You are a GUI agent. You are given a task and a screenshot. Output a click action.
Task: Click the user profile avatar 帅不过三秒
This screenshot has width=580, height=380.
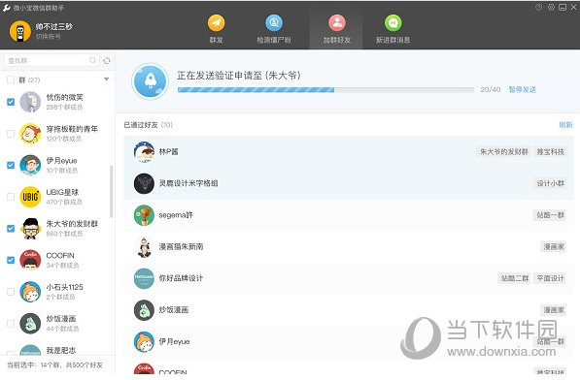point(20,31)
